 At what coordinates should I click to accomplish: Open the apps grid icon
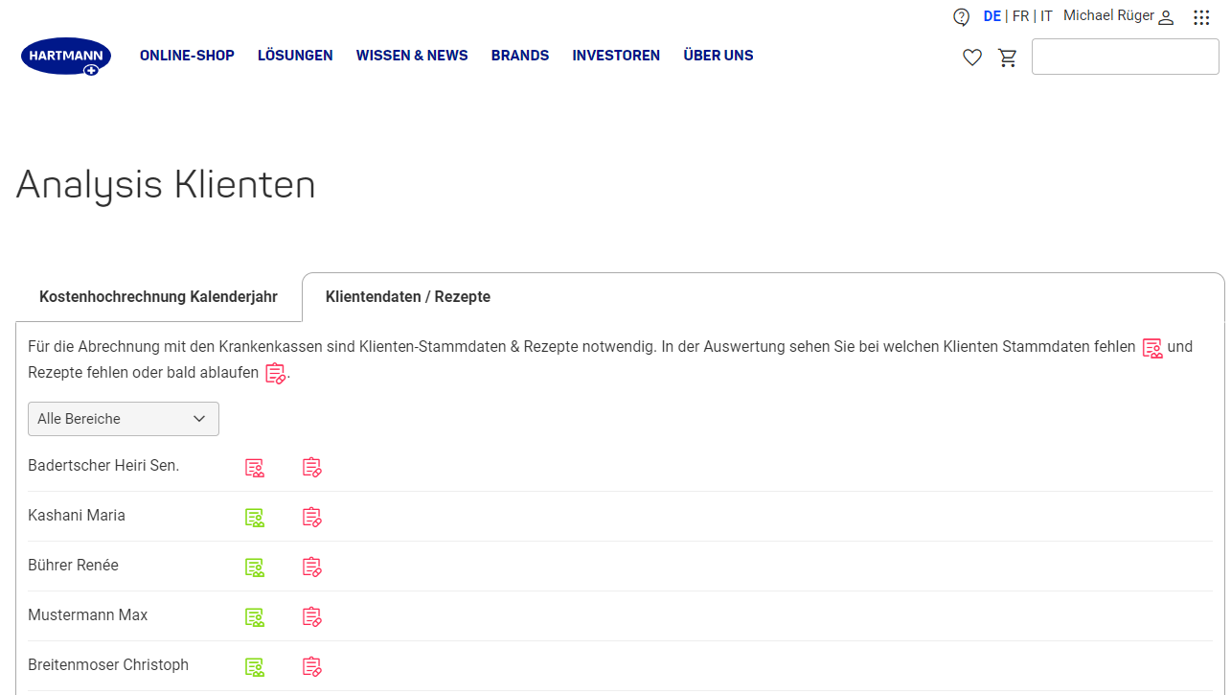1201,17
